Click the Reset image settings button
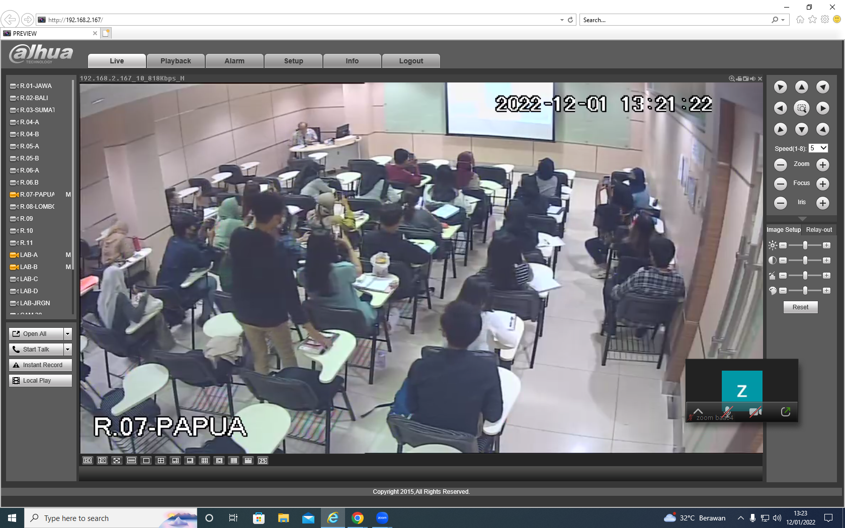The width and height of the screenshot is (845, 528). click(x=801, y=307)
